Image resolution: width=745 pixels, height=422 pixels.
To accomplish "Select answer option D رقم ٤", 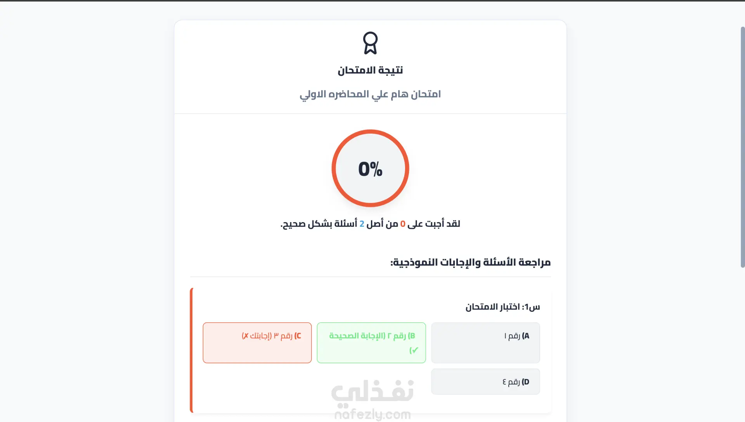I will pos(485,381).
